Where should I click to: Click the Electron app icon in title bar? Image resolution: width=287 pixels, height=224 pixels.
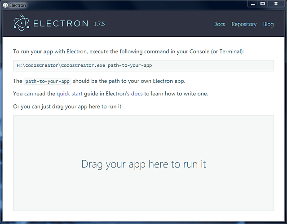point(5,5)
